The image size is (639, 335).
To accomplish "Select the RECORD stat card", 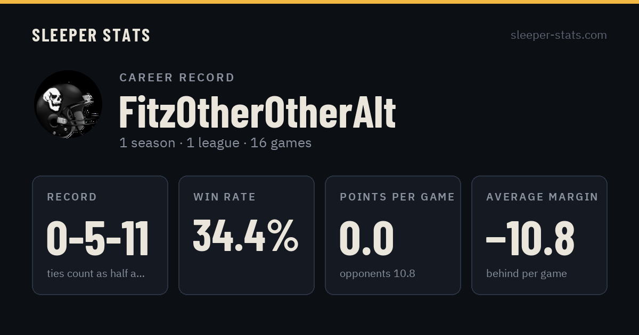I will pyautogui.click(x=100, y=235).
